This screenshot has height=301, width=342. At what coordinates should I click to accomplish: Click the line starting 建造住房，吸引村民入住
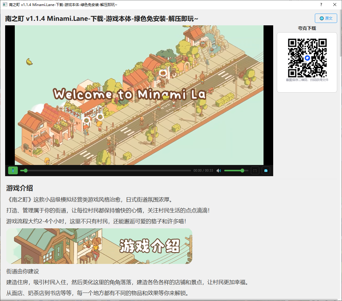click(128, 282)
